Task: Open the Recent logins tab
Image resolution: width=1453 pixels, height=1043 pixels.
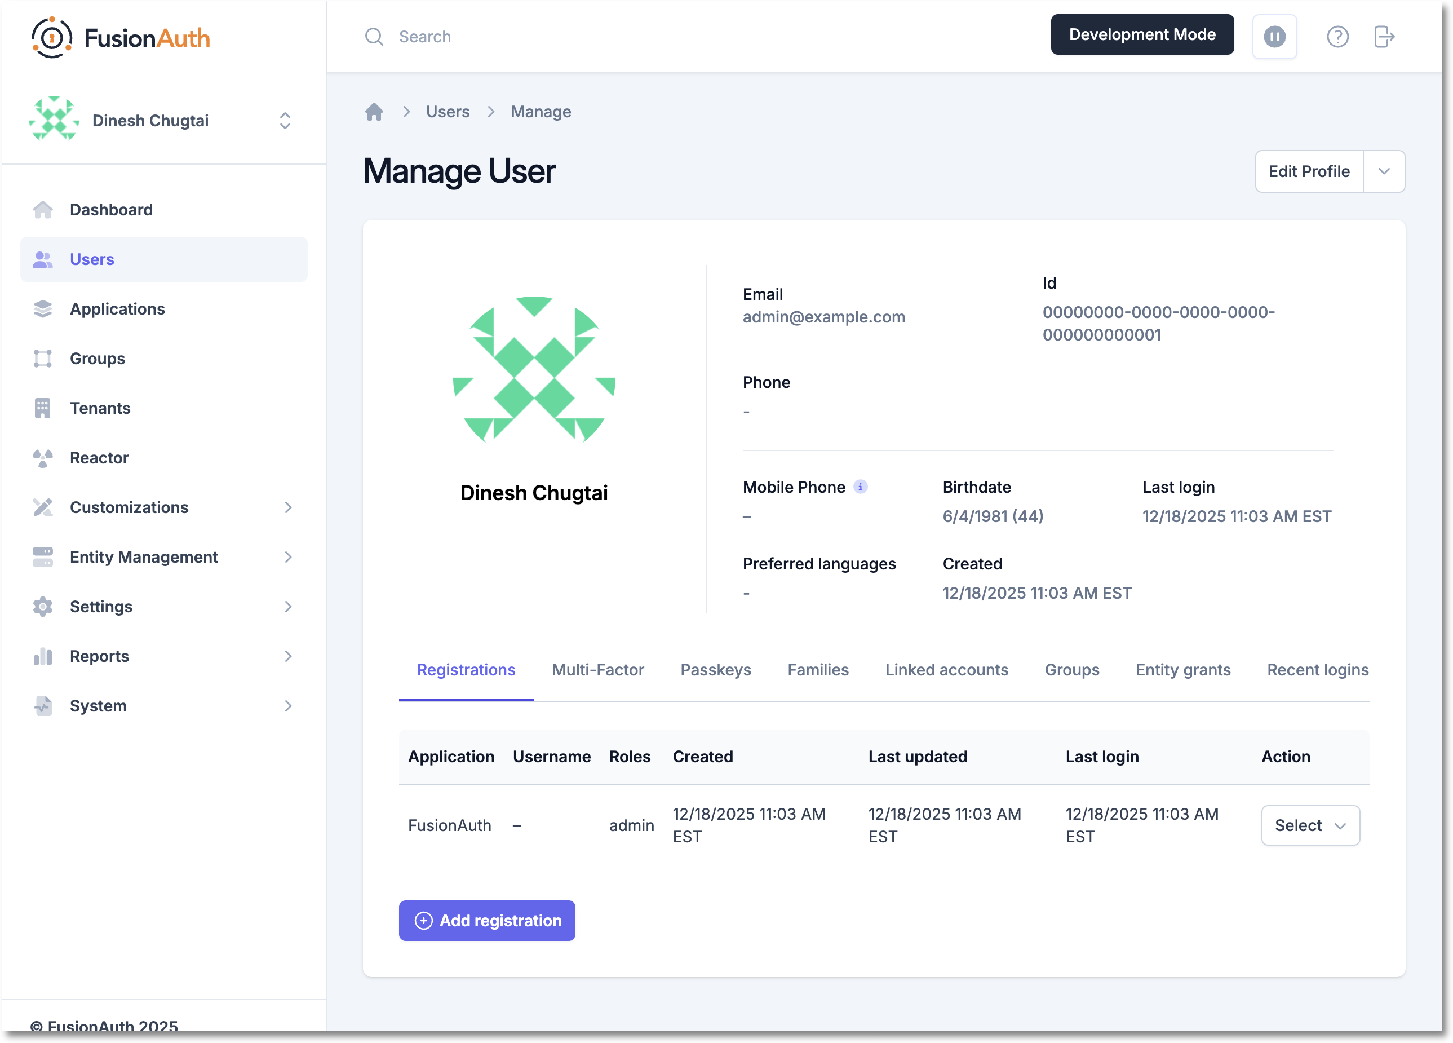Action: coord(1317,670)
